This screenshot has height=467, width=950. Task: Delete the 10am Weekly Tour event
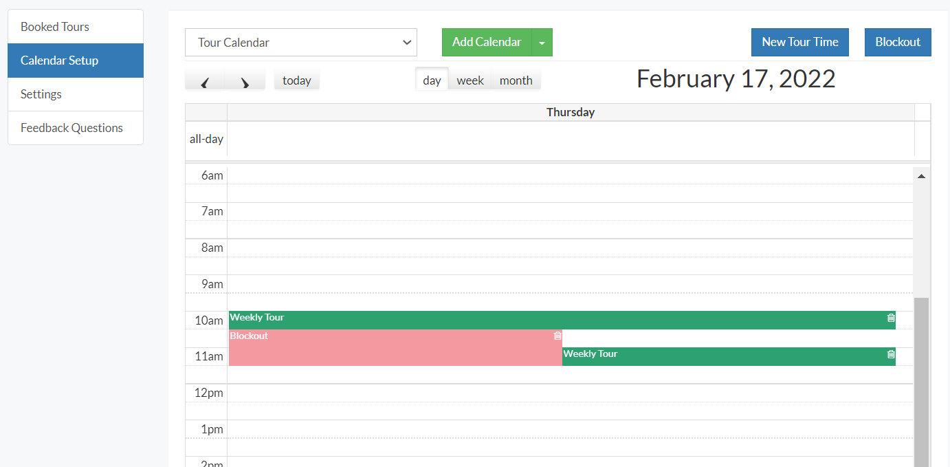tap(891, 318)
